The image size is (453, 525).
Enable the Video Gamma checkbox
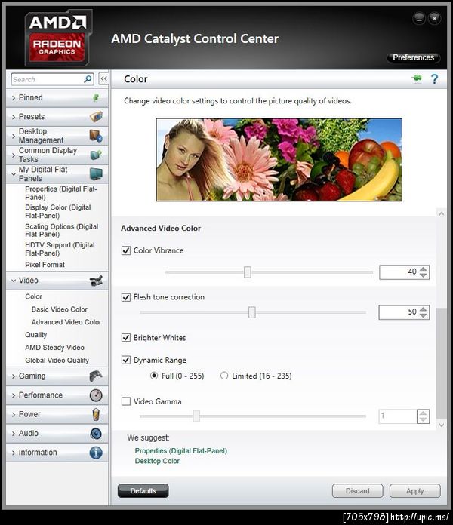(x=126, y=401)
